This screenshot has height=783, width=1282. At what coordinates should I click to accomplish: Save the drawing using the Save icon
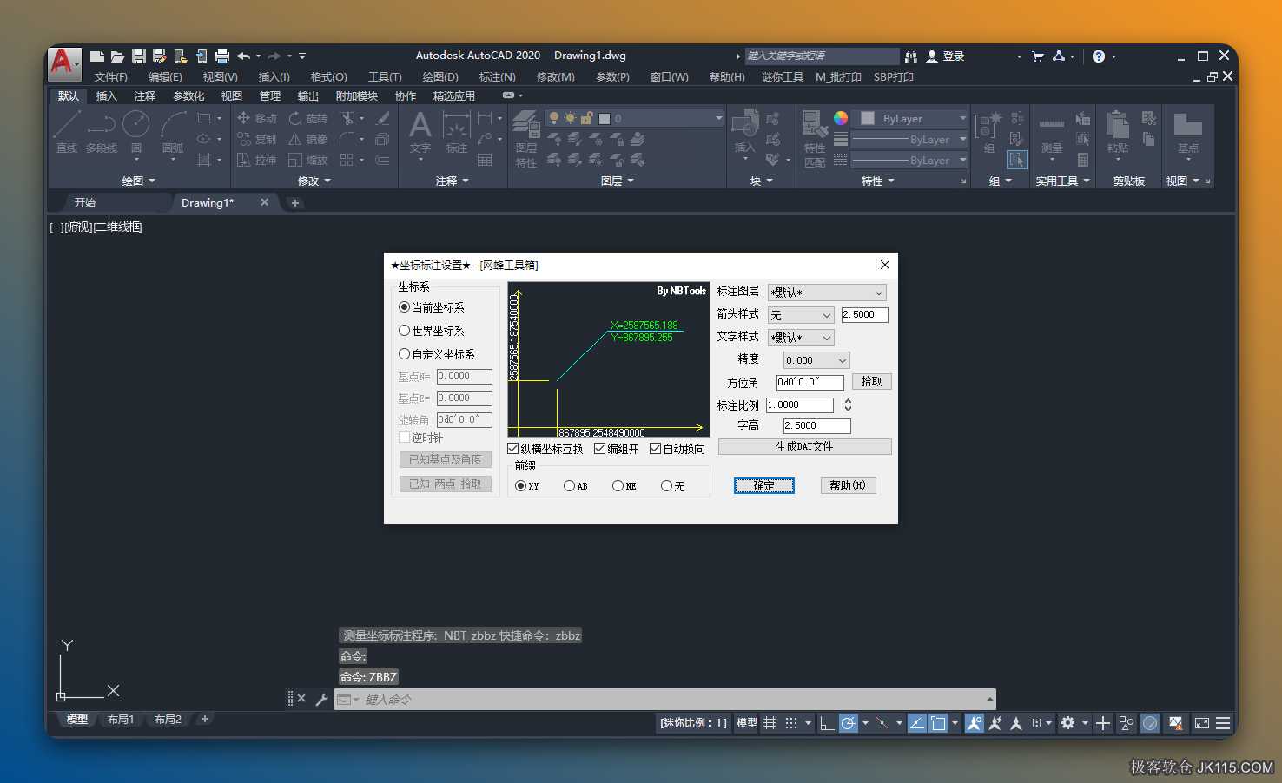[x=139, y=56]
